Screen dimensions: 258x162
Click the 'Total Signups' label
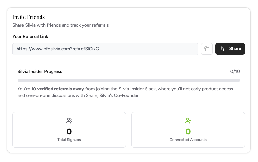(x=69, y=140)
